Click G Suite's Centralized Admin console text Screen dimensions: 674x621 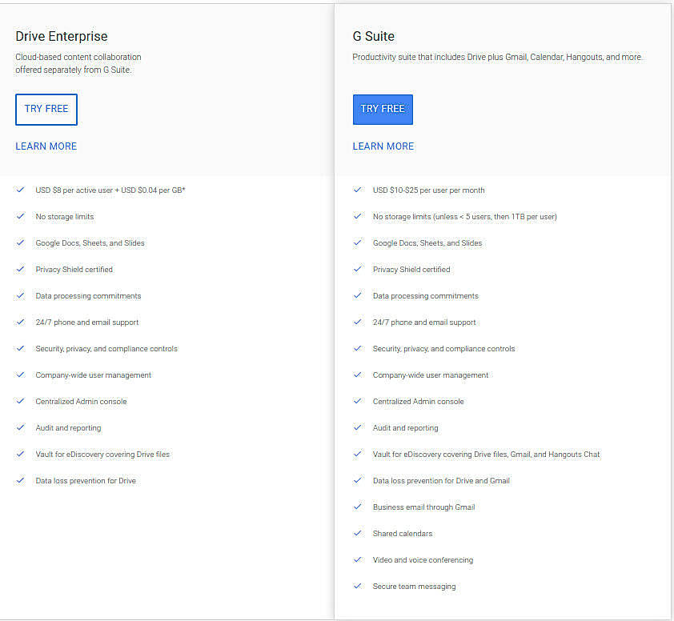pos(418,402)
